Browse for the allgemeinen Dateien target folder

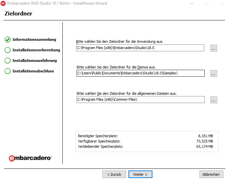click(x=214, y=100)
